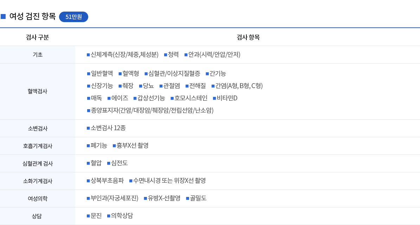
Task: Click the bullet icon before 청력
Action: (x=166, y=55)
